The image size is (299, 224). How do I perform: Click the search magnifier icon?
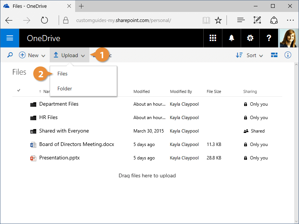[x=10, y=55]
